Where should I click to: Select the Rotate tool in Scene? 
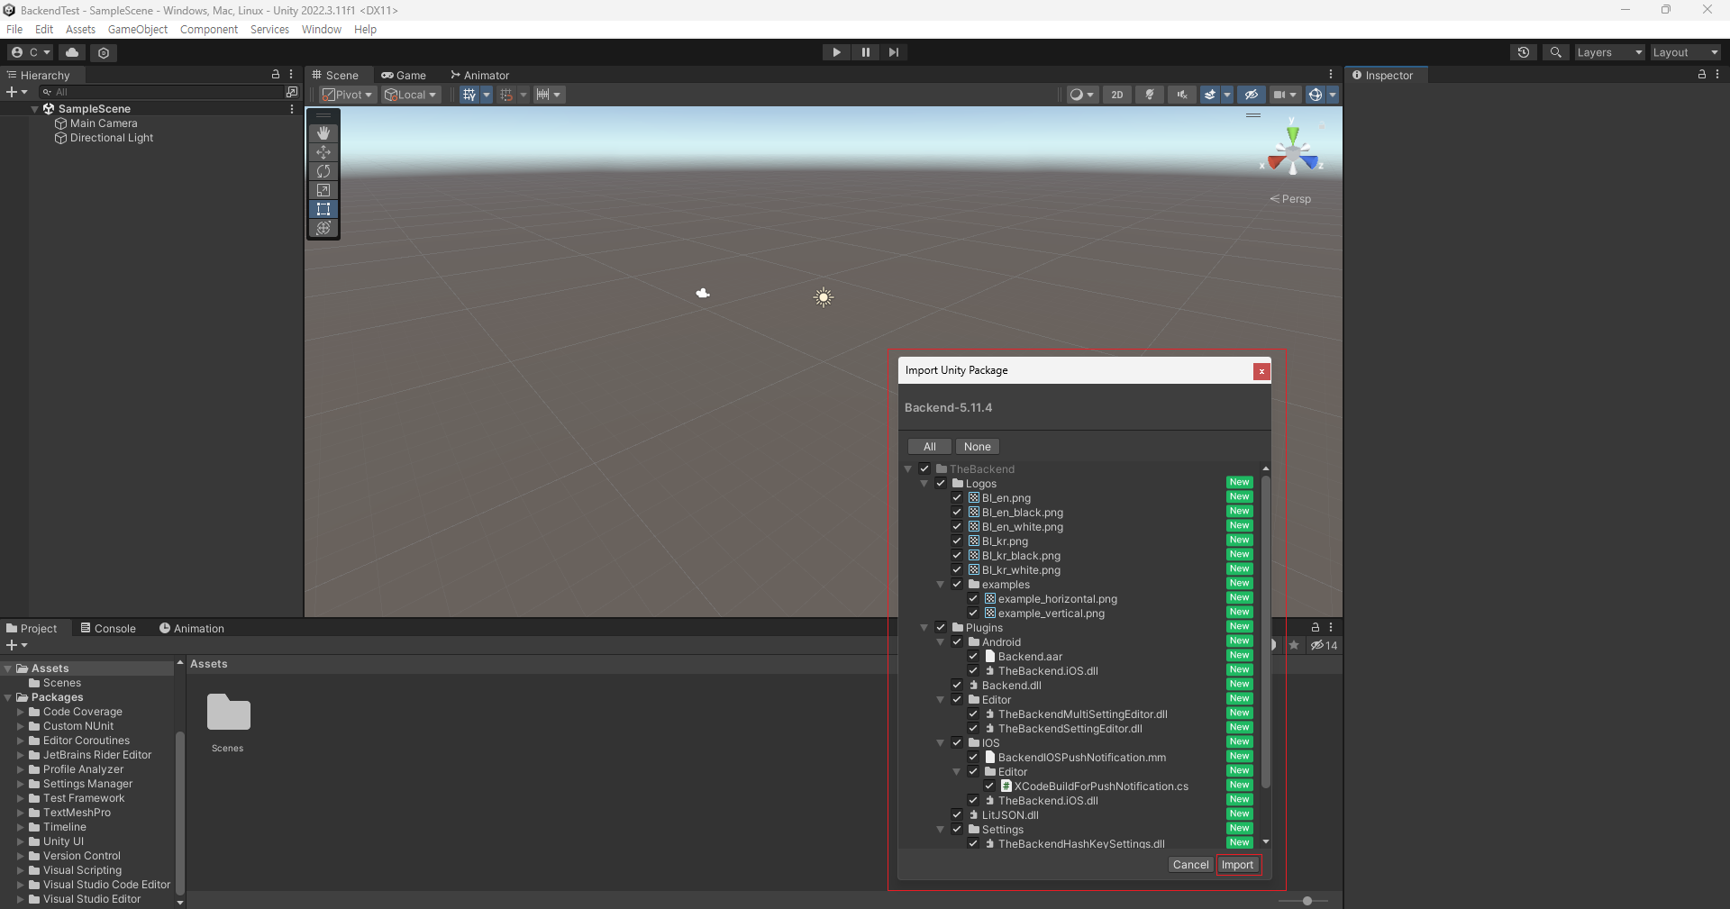tap(323, 171)
